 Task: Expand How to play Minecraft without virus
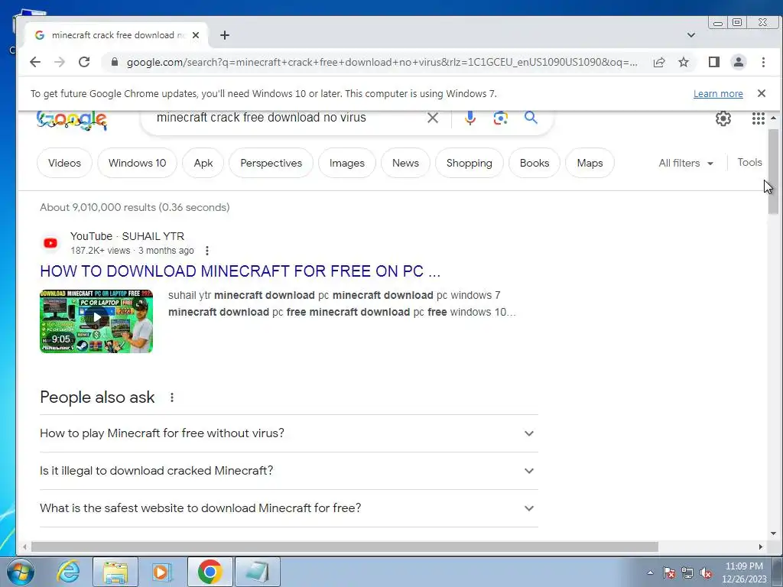click(x=288, y=433)
